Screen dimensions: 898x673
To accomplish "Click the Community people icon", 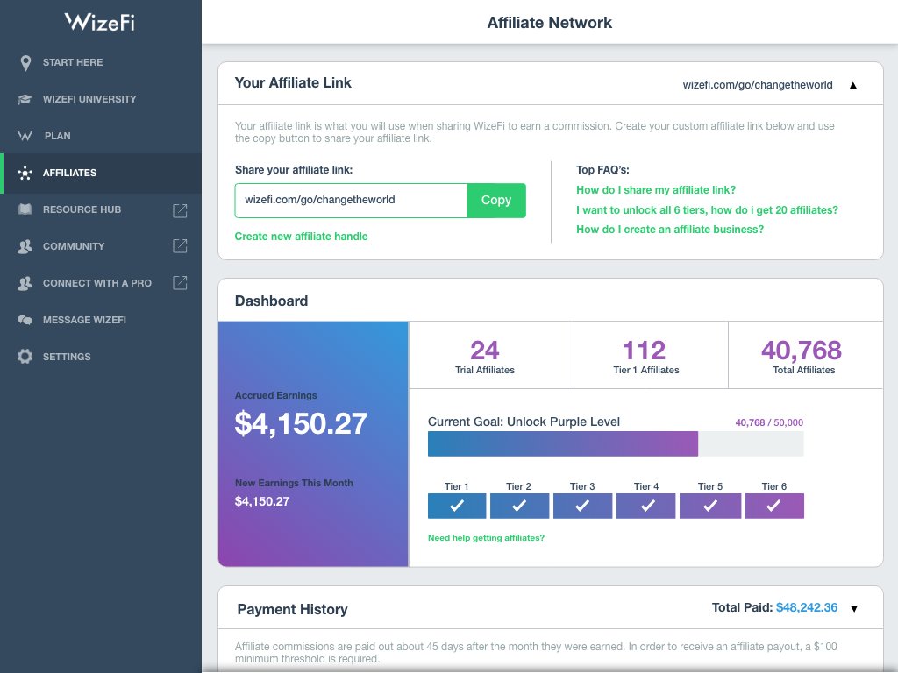I will point(25,246).
